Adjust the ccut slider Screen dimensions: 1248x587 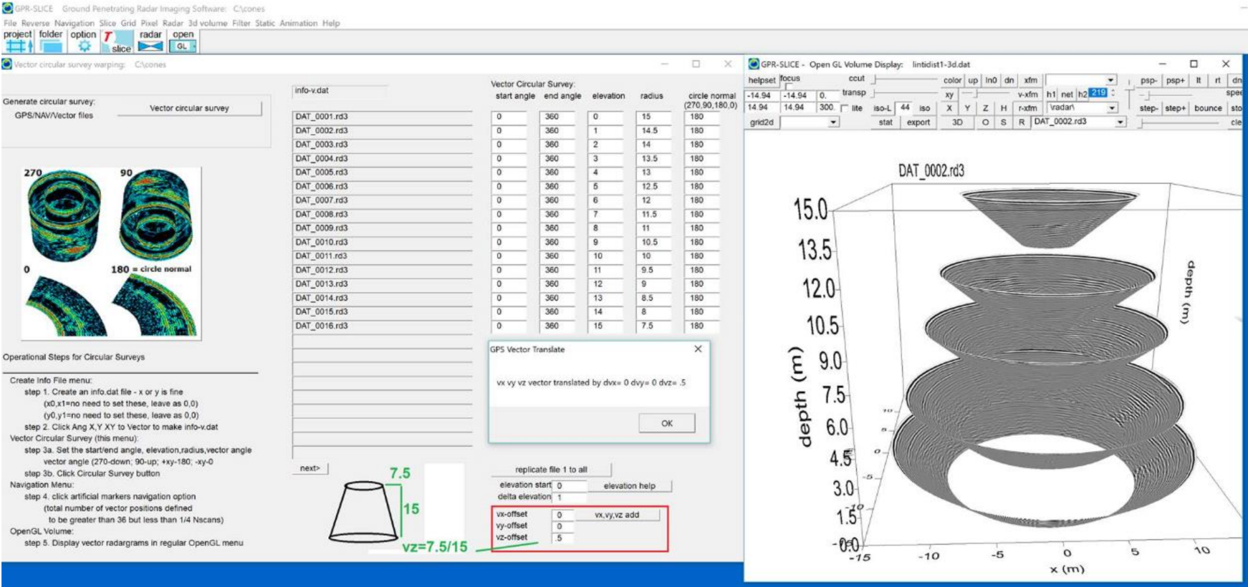click(905, 80)
